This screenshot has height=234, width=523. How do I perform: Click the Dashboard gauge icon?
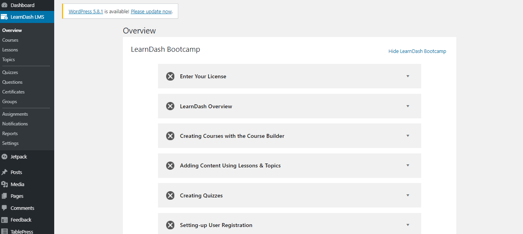click(x=4, y=5)
